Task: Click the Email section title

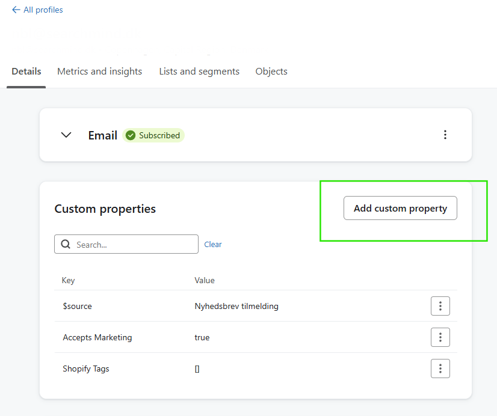Action: tap(102, 136)
